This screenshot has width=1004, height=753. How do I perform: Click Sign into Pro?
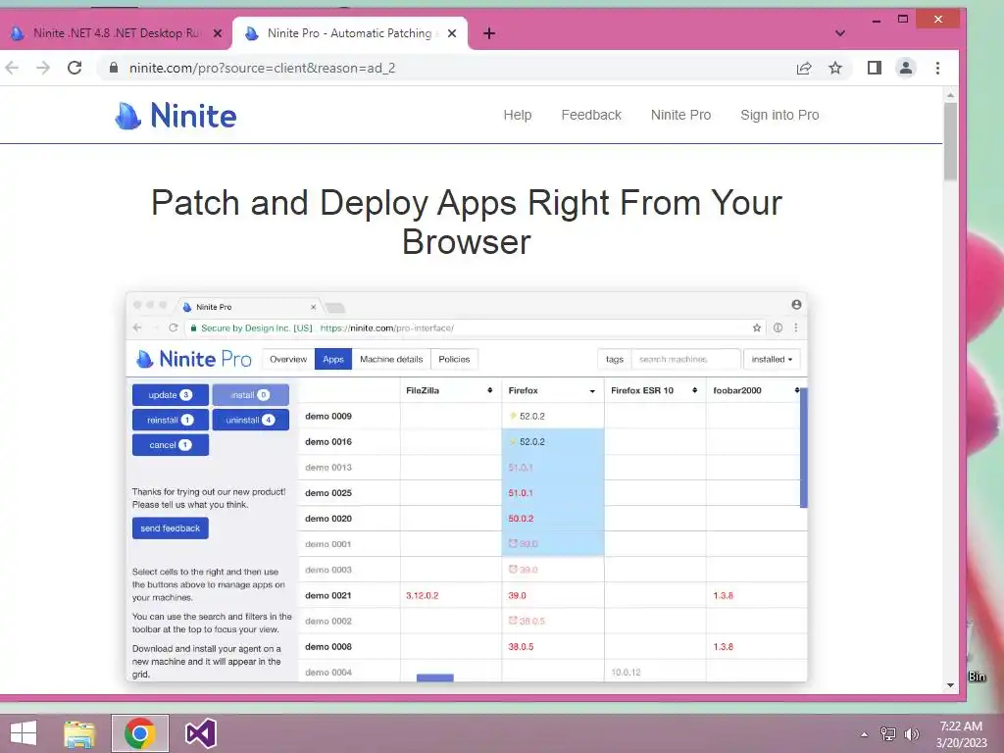(779, 116)
